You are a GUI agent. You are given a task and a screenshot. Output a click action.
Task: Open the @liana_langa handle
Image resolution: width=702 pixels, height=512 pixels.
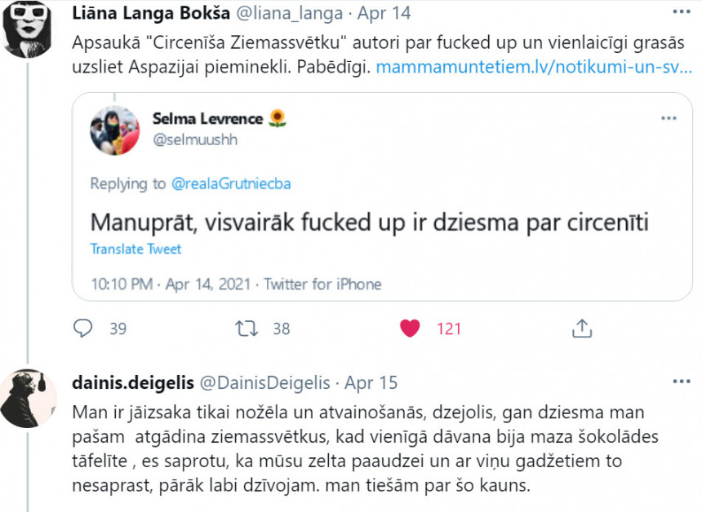click(x=283, y=14)
